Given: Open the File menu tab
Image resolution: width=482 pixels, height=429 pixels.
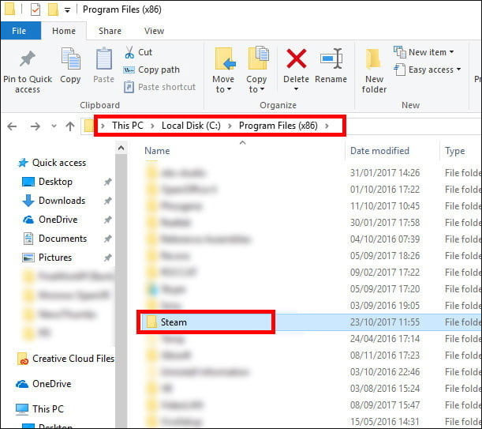Looking at the screenshot, I should tap(19, 31).
